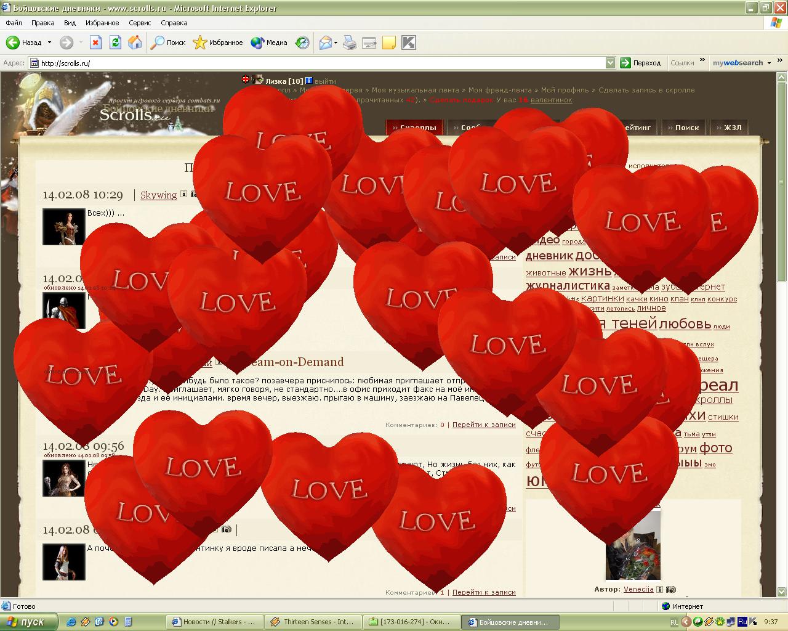Open the Вид menu
Image resolution: width=788 pixels, height=631 pixels.
coord(70,23)
